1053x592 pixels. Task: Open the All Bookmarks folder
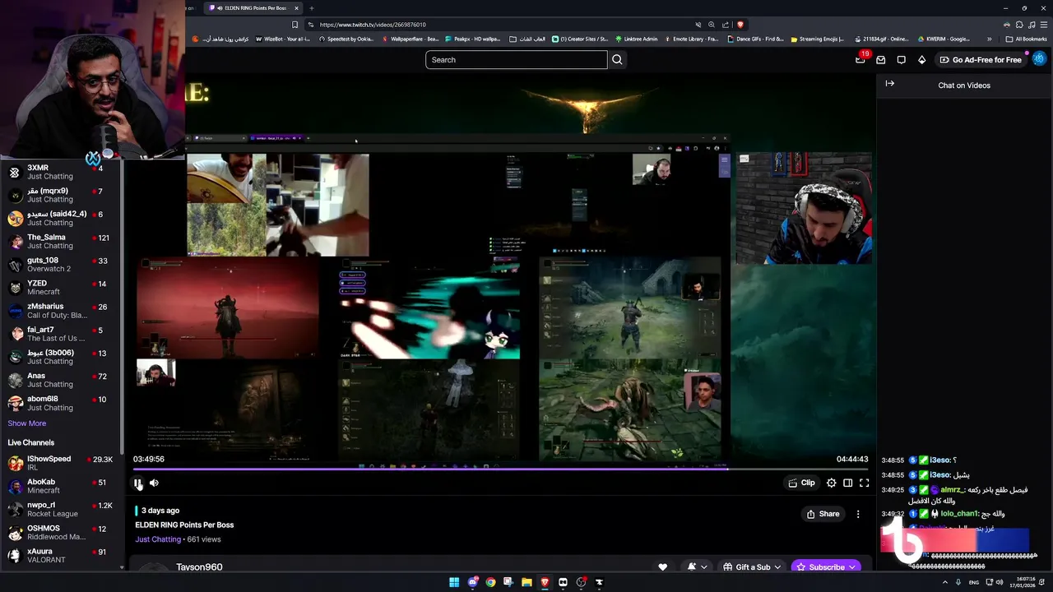[1026, 39]
